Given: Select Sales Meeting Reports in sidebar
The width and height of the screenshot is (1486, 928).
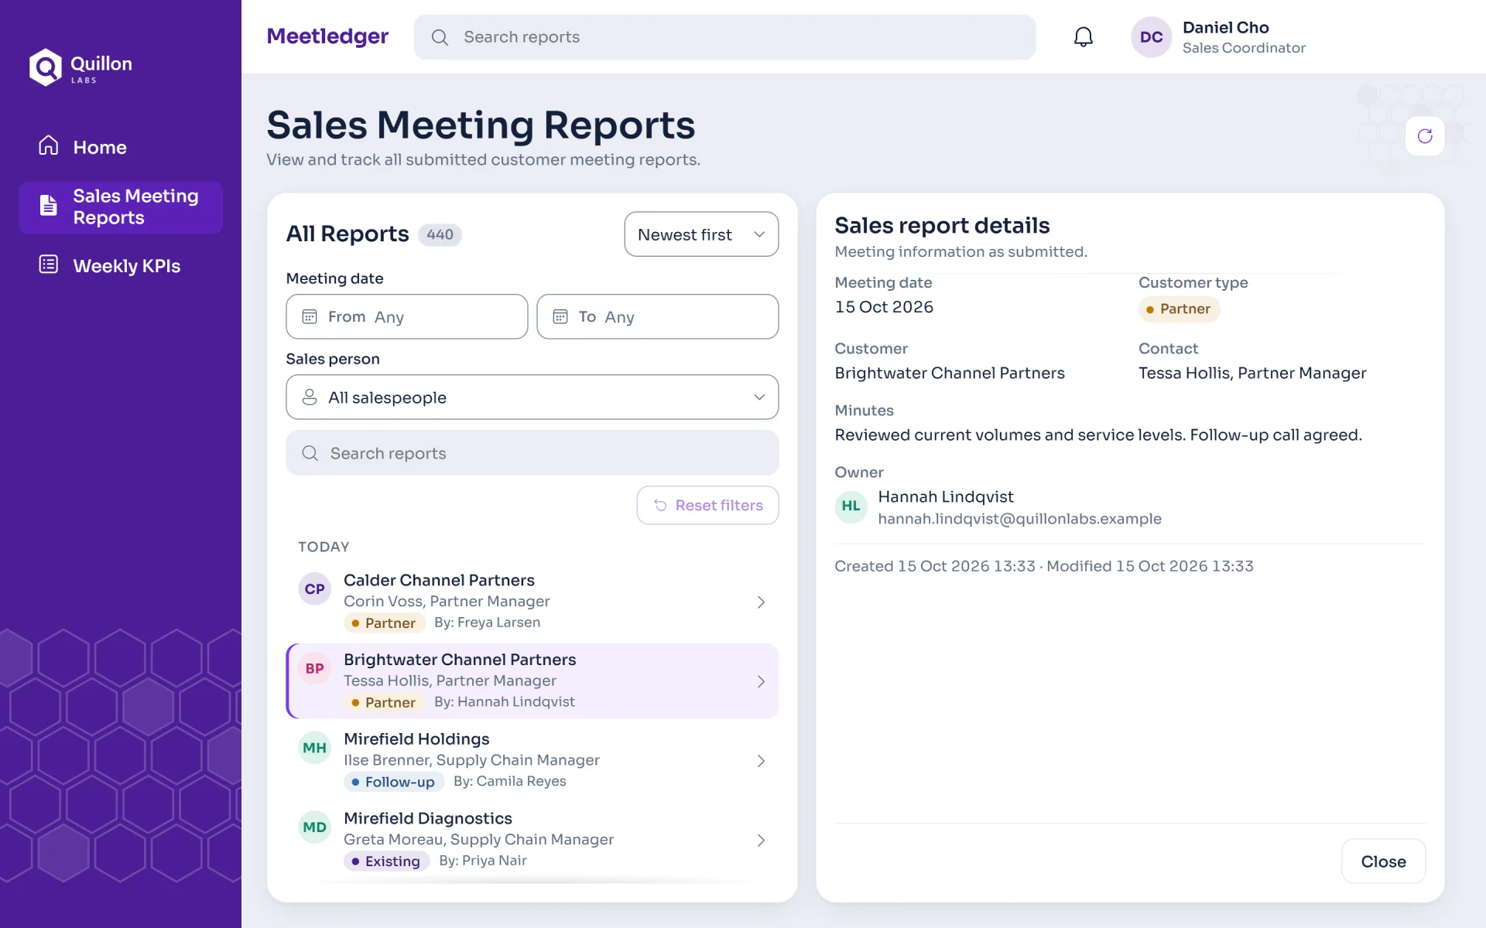Looking at the screenshot, I should [121, 207].
